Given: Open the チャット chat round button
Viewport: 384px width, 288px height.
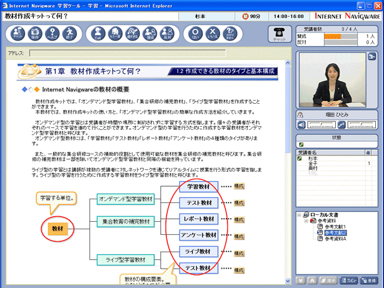Looking at the screenshot, I should [18, 34].
